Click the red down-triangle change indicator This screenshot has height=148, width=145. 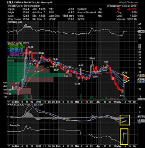click(118, 9)
